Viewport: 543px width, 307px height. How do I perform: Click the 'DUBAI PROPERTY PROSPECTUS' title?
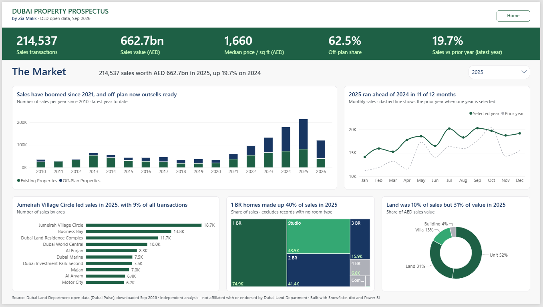[60, 11]
